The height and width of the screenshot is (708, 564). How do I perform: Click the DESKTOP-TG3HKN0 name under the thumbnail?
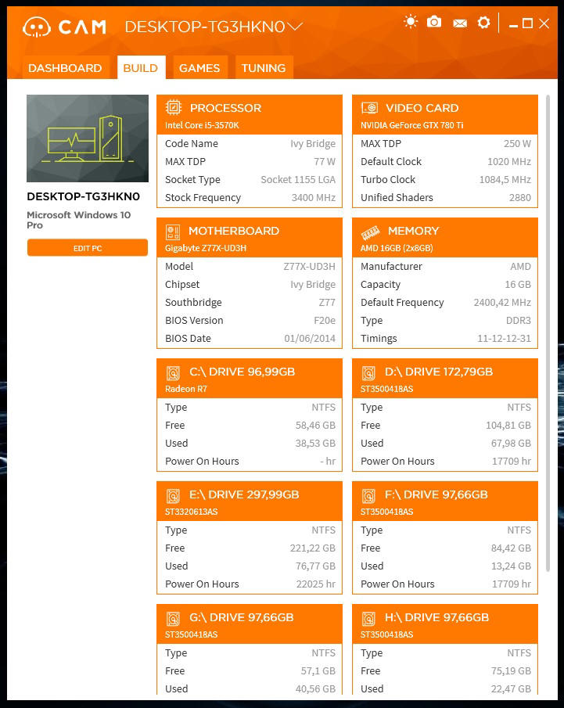pos(84,196)
